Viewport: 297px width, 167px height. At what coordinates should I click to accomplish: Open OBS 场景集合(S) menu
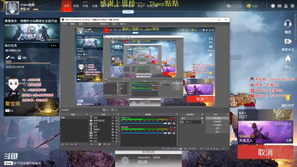click(104, 24)
